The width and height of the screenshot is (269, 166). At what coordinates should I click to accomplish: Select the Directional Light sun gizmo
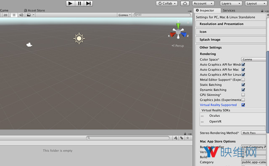pos(79,38)
